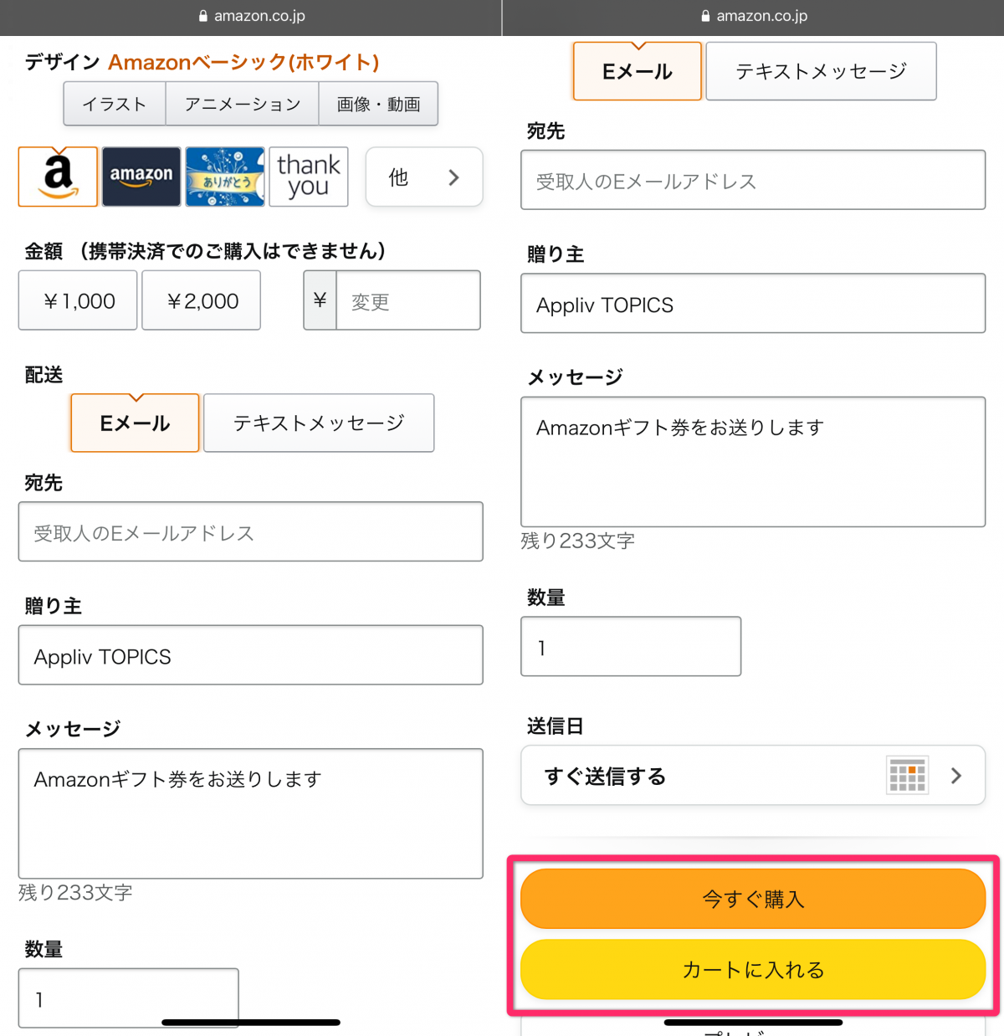Open the send date chevron on すぐ送信する

(956, 775)
